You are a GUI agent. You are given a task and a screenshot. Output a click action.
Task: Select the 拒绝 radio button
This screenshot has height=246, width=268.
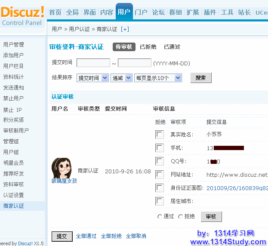(x=181, y=217)
